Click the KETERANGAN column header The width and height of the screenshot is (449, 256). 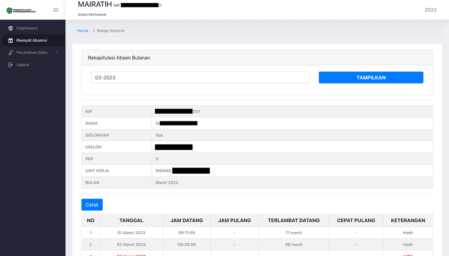[408, 221]
